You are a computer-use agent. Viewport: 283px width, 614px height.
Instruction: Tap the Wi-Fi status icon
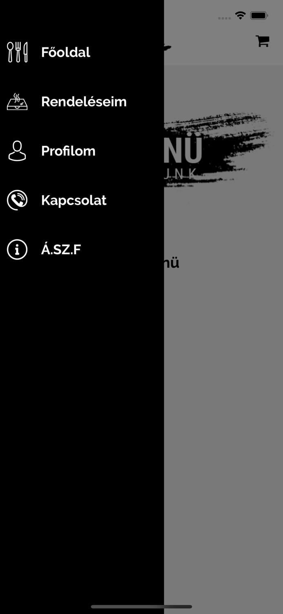click(x=241, y=16)
